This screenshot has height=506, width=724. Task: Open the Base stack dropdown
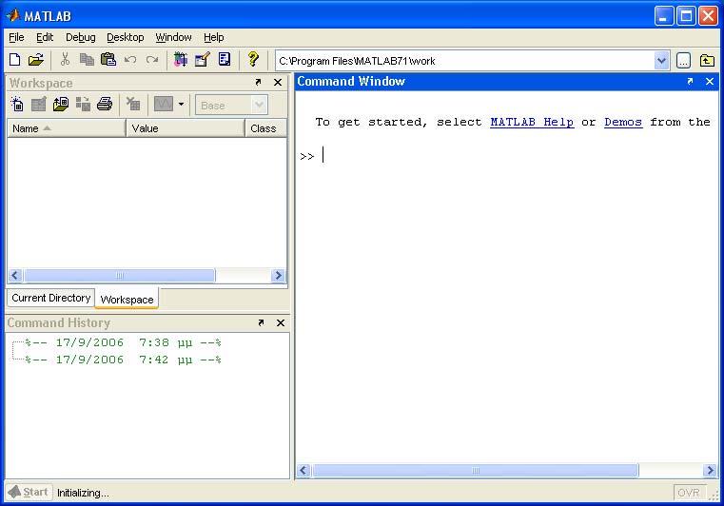tap(231, 106)
